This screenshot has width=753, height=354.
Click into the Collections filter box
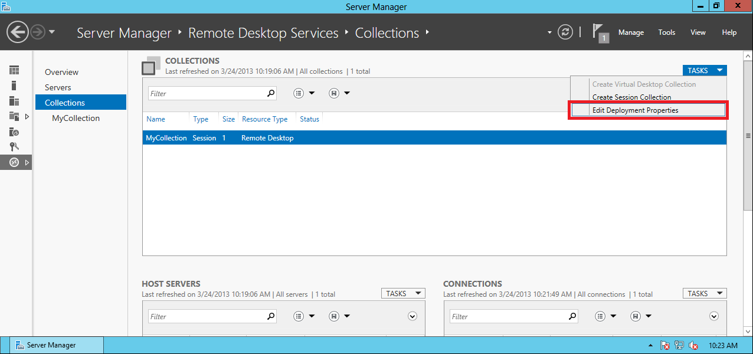pyautogui.click(x=207, y=93)
